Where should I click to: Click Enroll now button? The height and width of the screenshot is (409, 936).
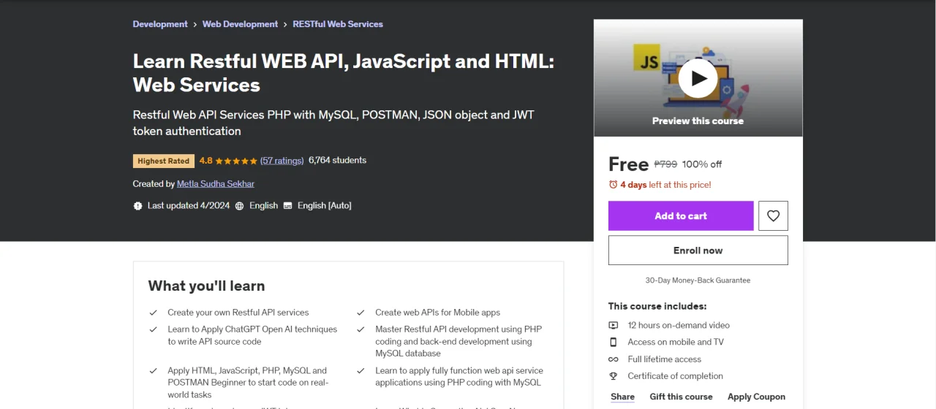[x=698, y=251]
